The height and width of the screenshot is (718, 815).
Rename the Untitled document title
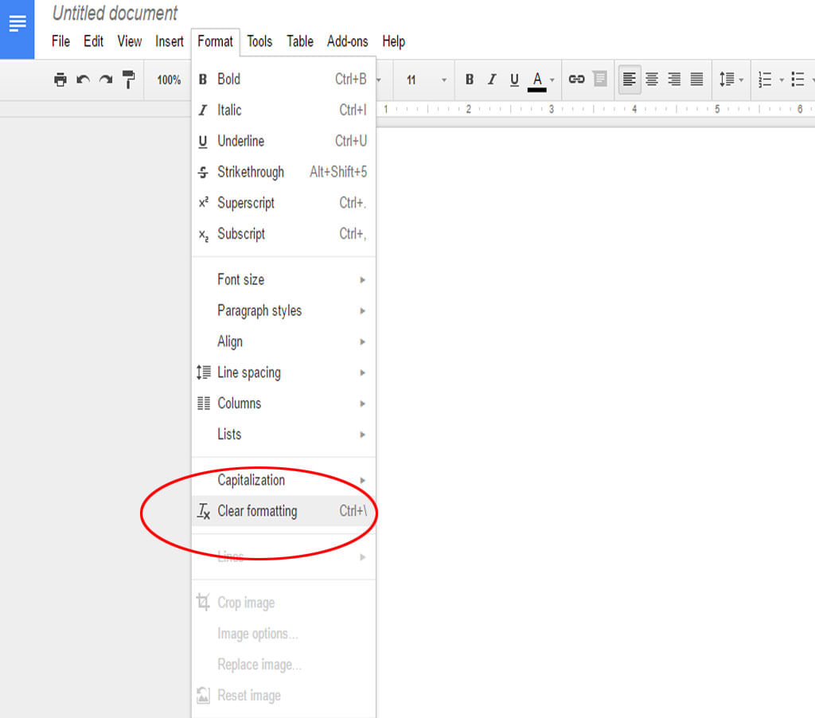coord(114,13)
